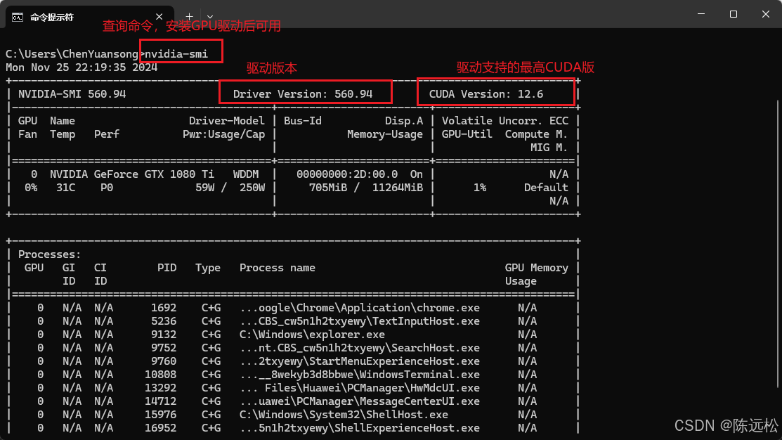The width and height of the screenshot is (782, 440).
Task: Click the MessageCenterUI.exe process name
Action: click(360, 401)
